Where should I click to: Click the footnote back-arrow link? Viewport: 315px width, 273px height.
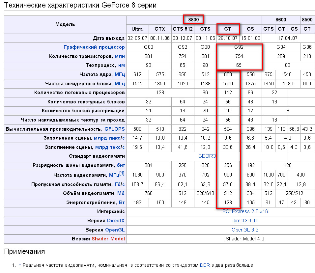coord(20,265)
